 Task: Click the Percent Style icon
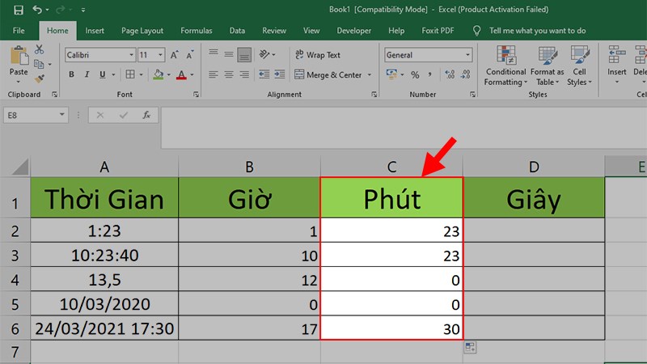coord(415,74)
